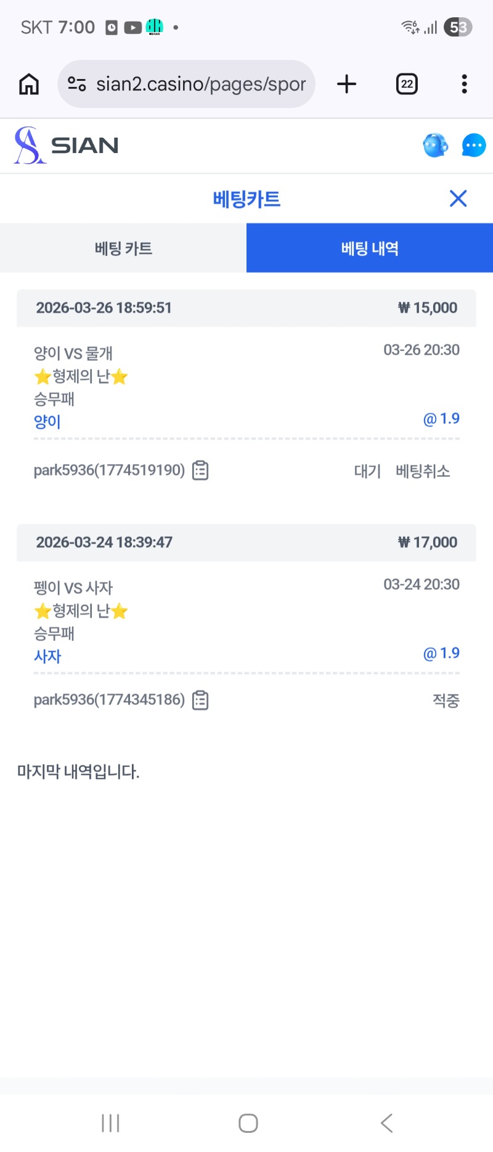
Task: Open the customer support headset icon
Action: [x=435, y=146]
